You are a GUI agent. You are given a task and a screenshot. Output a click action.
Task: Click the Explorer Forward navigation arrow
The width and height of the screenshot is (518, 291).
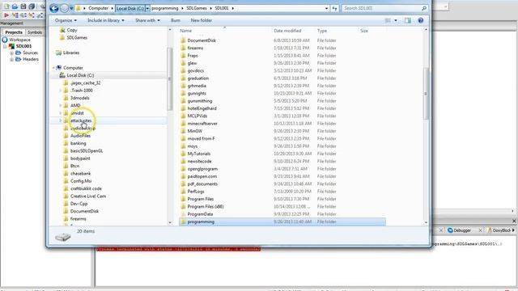[65, 8]
